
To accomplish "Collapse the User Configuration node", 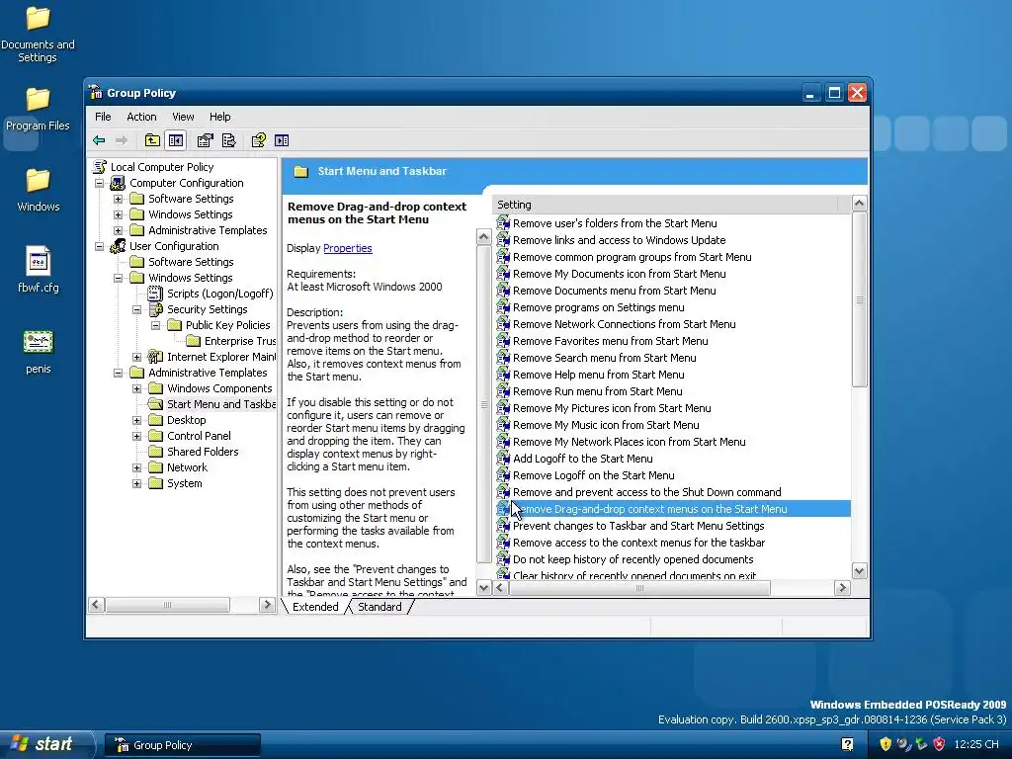I will pyautogui.click(x=100, y=246).
